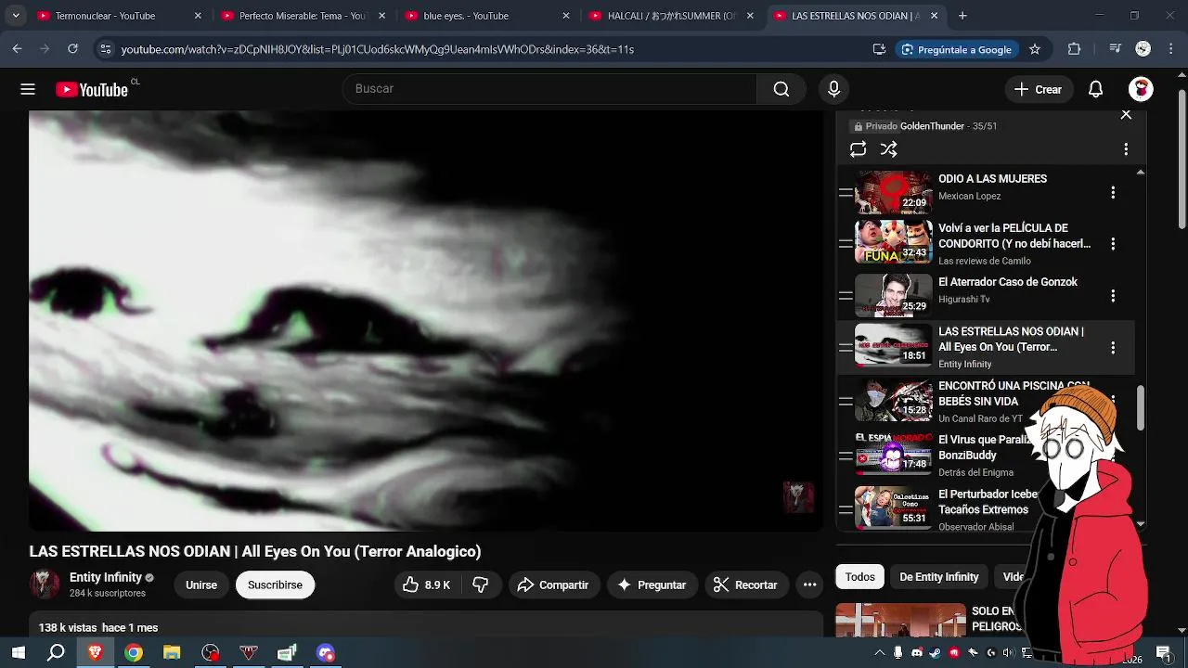Toggle playlist loop
This screenshot has height=668, width=1188.
coord(858,149)
